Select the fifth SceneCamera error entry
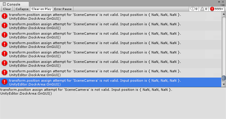Image resolution: width=226 pixels, height=119 pixels. click(111, 54)
